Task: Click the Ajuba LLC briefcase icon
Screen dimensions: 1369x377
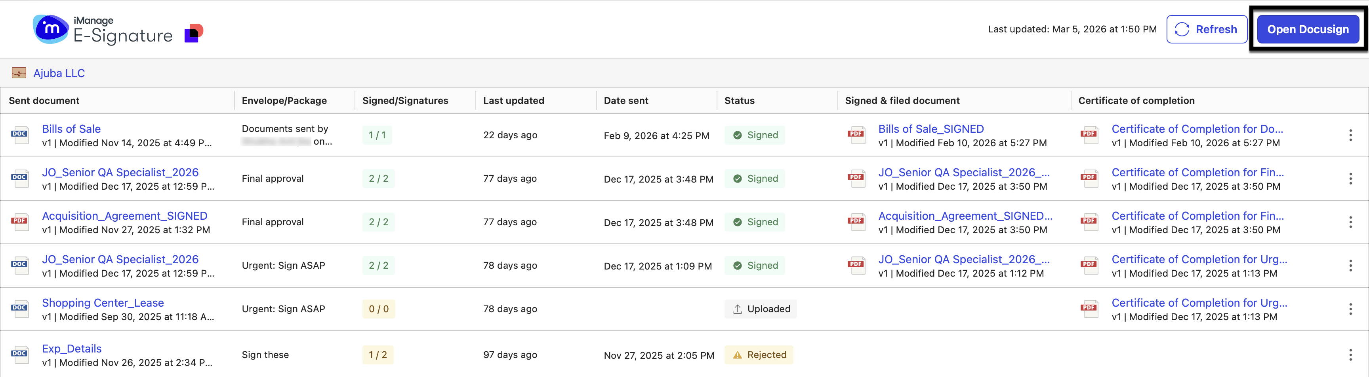Action: (x=19, y=73)
